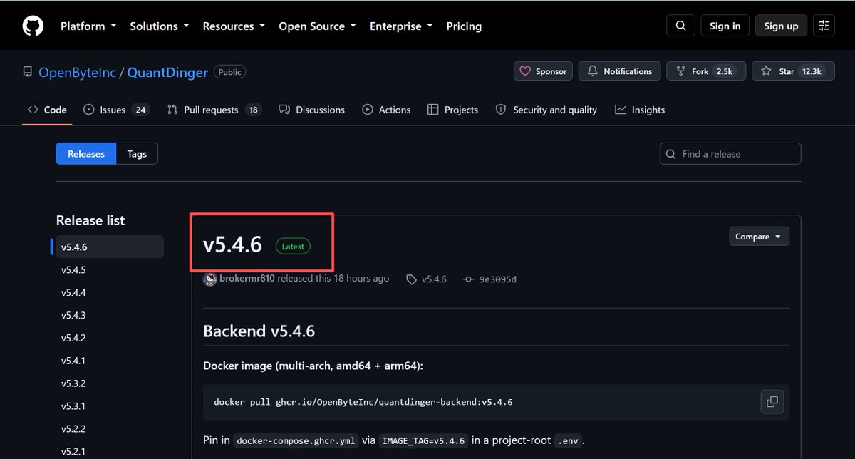
Task: Select v5.4.1 in release list
Action: click(110, 361)
